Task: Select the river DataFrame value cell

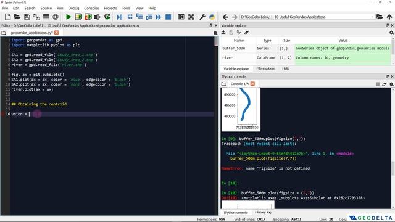Action: tap(343, 57)
